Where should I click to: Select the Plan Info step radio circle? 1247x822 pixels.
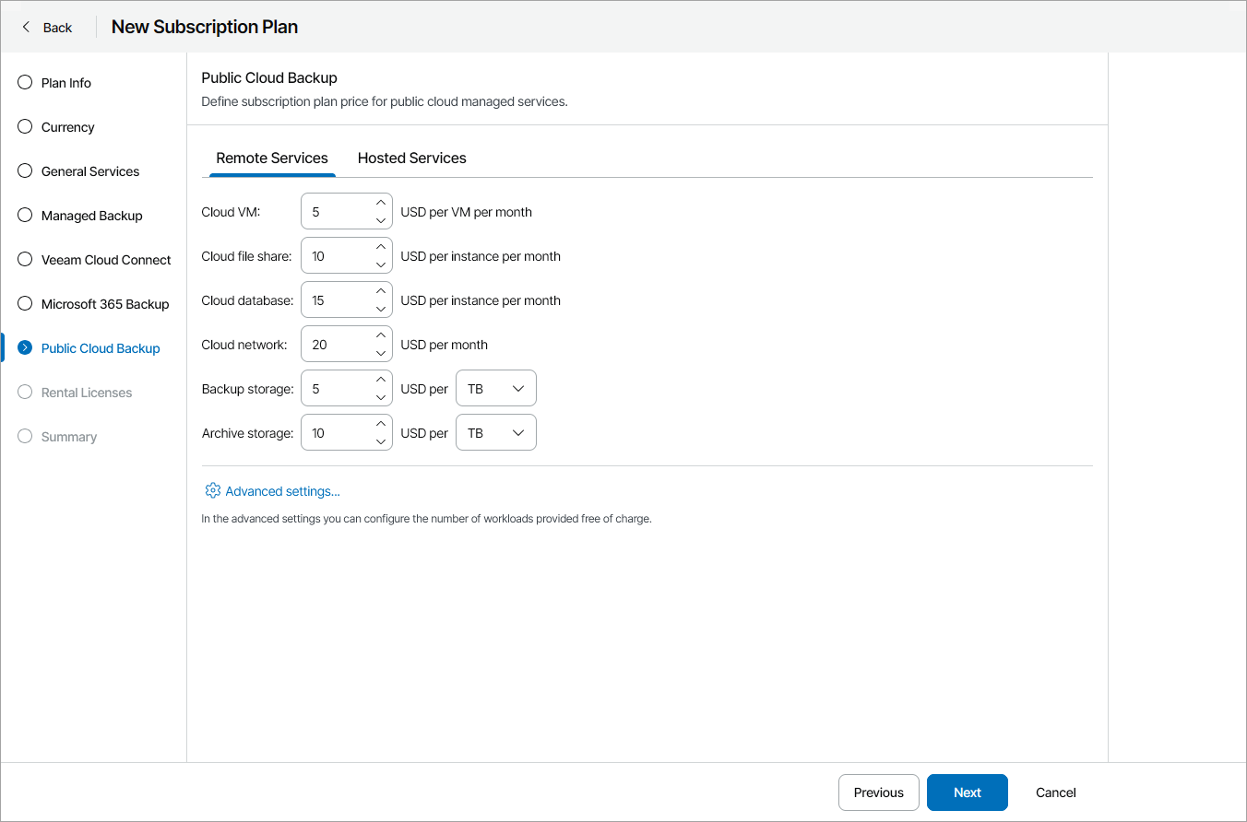(x=25, y=83)
